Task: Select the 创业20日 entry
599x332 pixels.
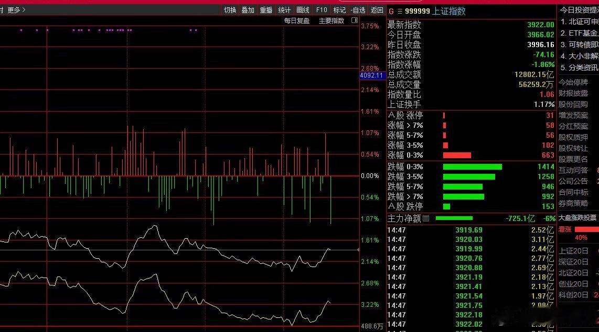Action: tap(573, 284)
